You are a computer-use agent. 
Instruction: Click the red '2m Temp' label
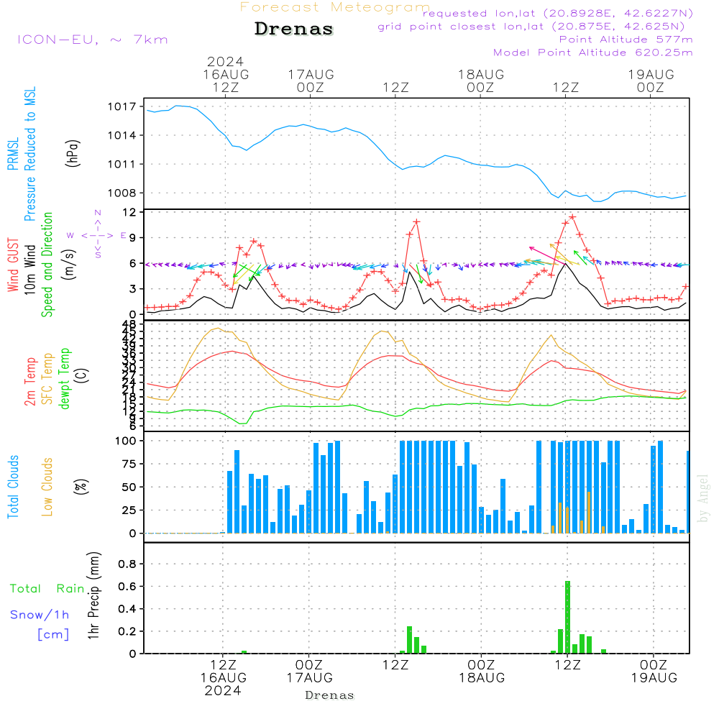29,382
